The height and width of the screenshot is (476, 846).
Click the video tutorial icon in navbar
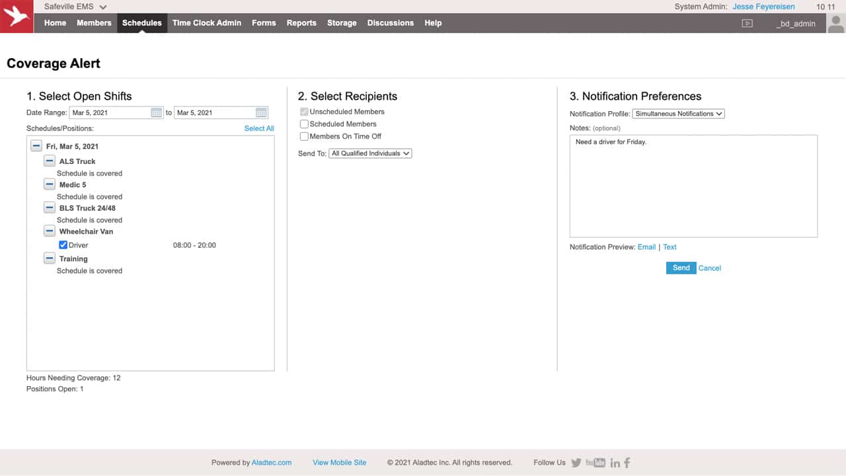748,23
